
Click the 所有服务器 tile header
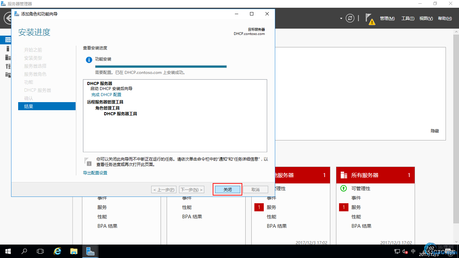(x=375, y=175)
